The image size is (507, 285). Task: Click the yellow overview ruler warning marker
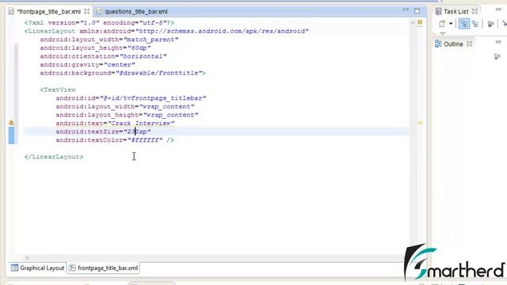coord(420,123)
